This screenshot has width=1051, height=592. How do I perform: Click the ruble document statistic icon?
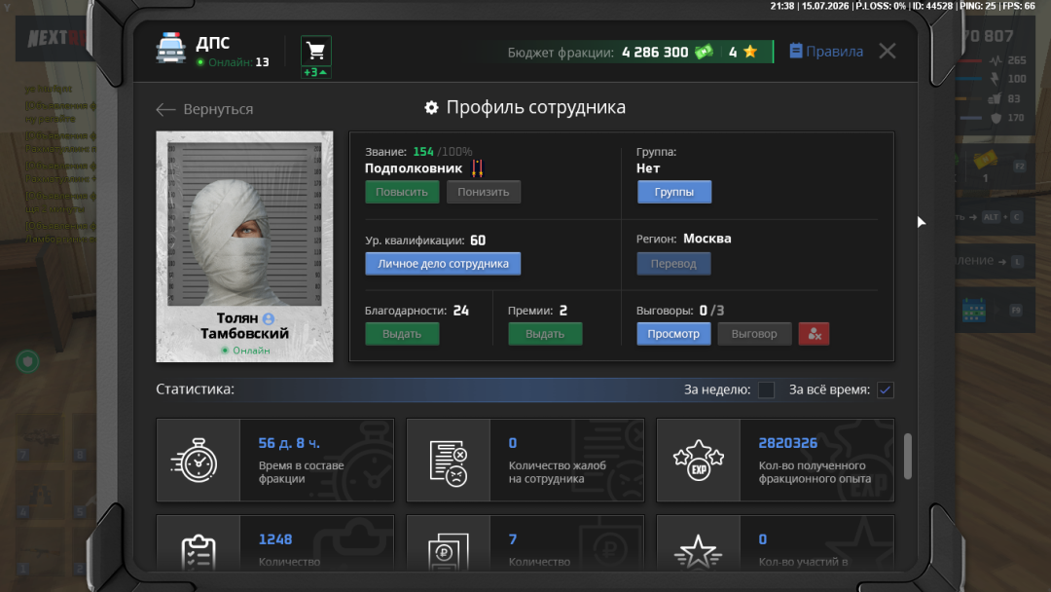449,552
